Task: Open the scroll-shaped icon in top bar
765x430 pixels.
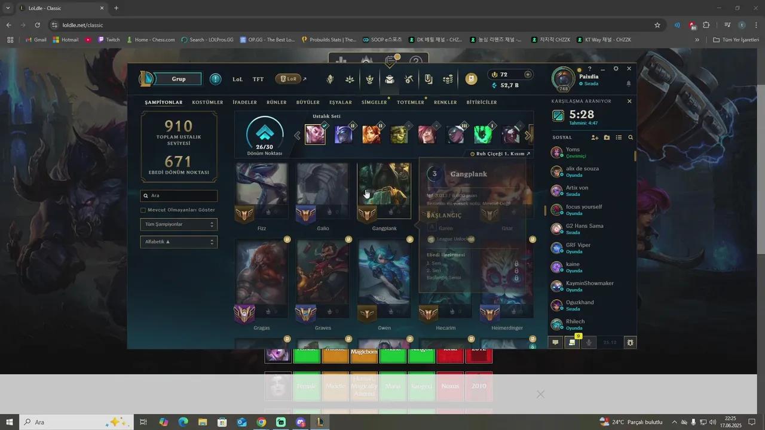Action: [429, 79]
